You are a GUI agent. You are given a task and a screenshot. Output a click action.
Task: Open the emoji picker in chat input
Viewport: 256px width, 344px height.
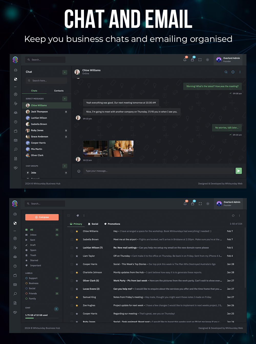pyautogui.click(x=79, y=171)
